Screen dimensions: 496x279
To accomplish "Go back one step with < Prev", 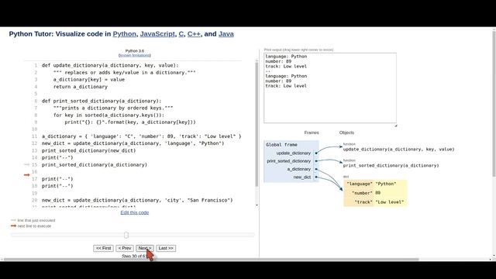I will (x=125, y=248).
